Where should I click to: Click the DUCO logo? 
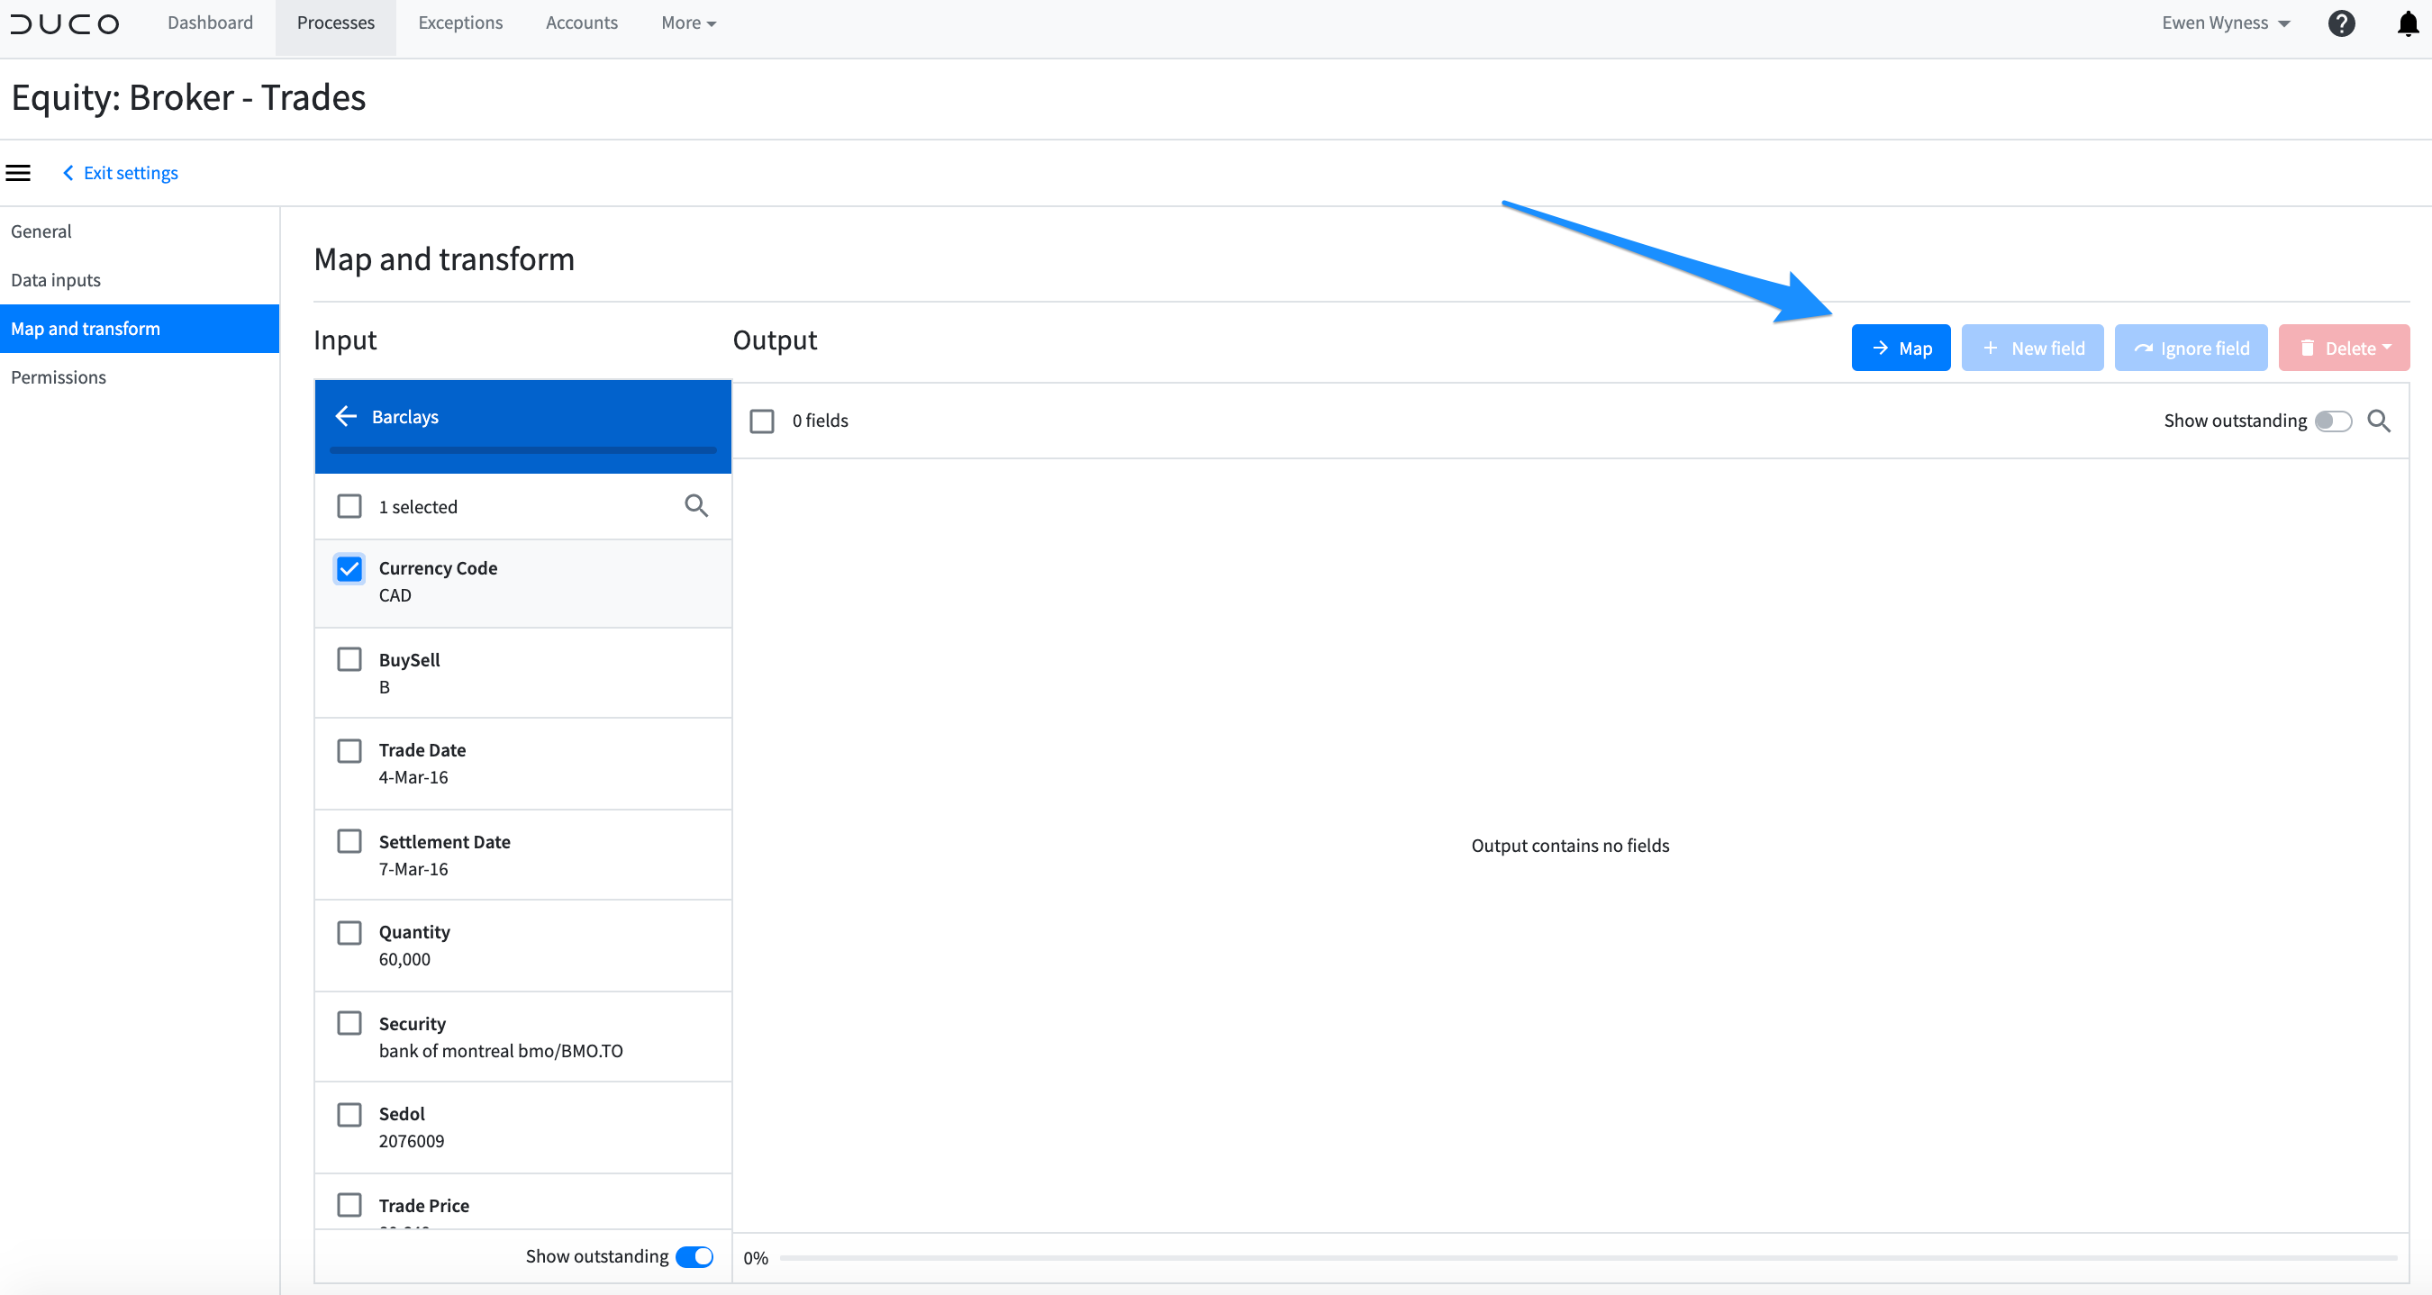pyautogui.click(x=63, y=23)
